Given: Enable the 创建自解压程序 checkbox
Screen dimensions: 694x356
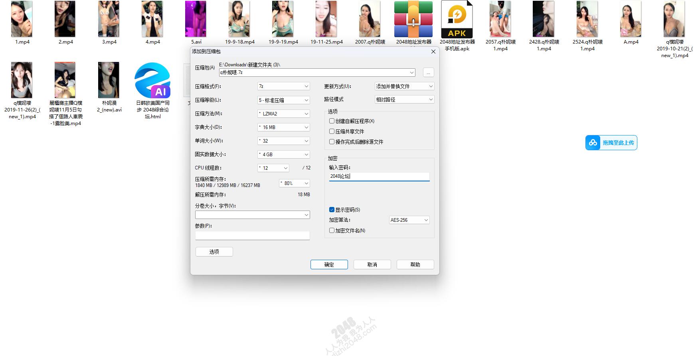Looking at the screenshot, I should 332,121.
